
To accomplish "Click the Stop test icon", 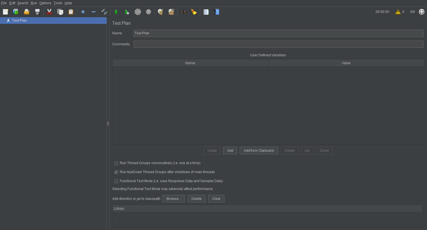I will pyautogui.click(x=138, y=12).
